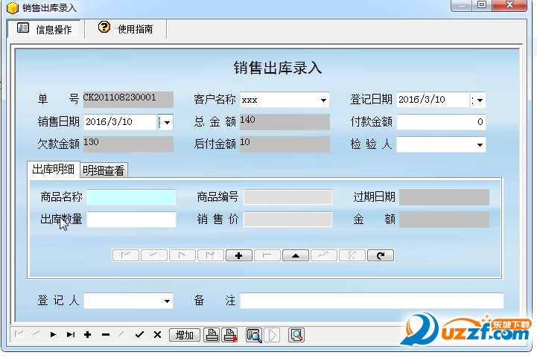Screen dimensions: 537x358
Task: Click the 金额 field in detail panel
Action: point(444,220)
